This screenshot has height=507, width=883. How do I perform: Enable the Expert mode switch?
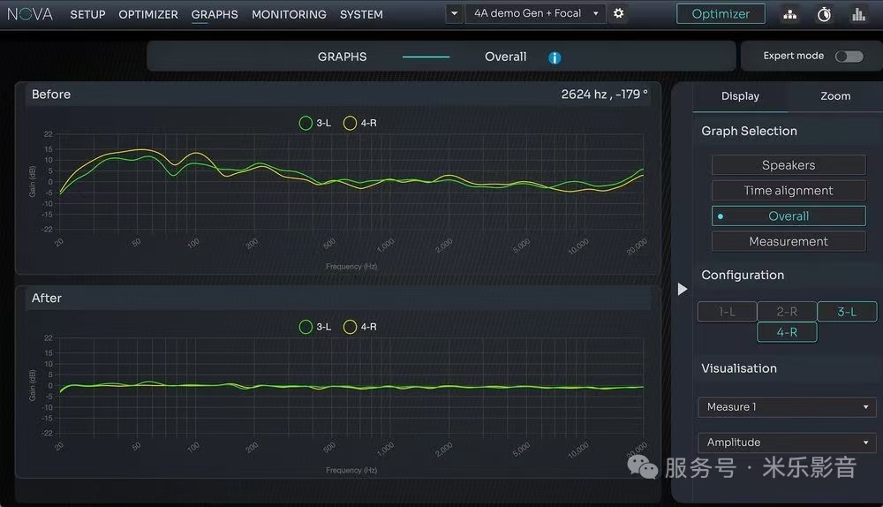[849, 57]
